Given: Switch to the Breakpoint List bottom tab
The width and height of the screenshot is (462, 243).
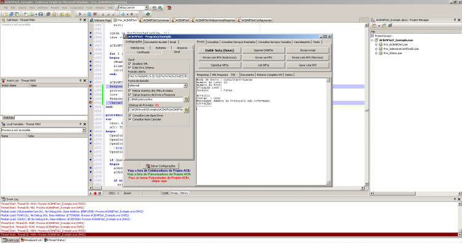Looking at the screenshot, I should 31,240.
